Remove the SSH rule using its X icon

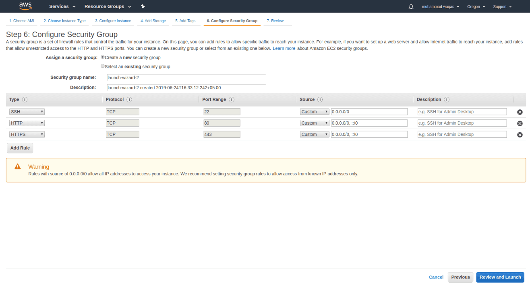[520, 112]
